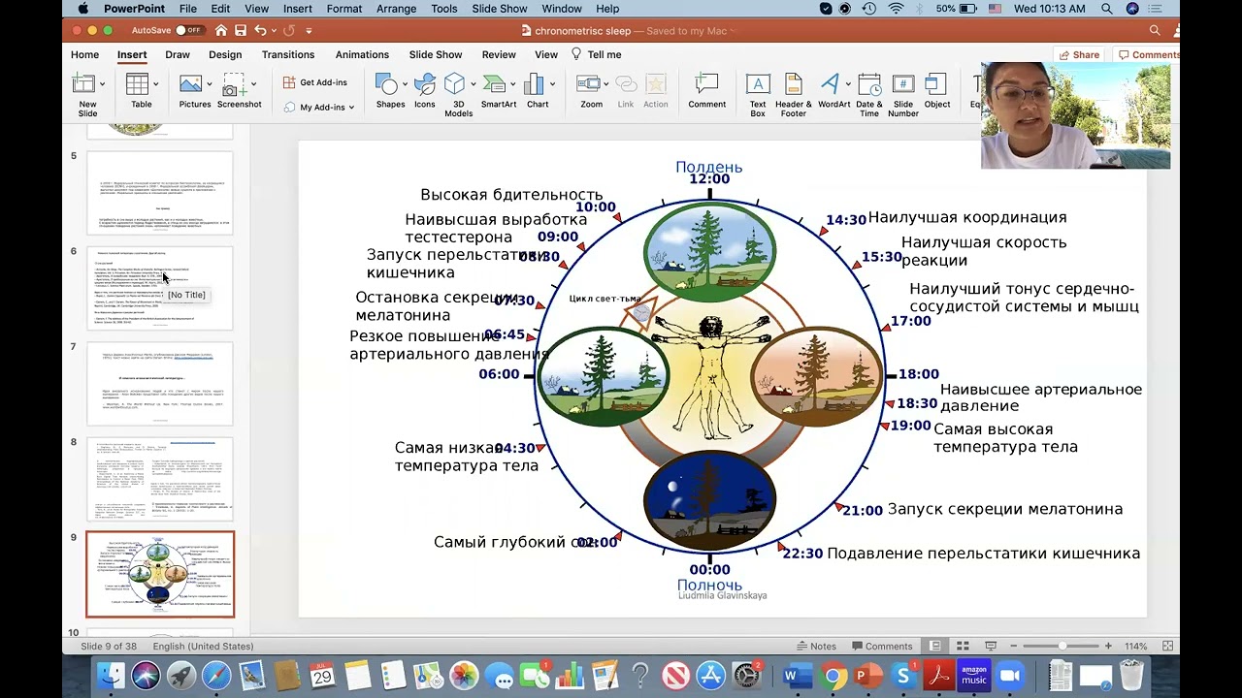Open the Tell me search box
Viewport: 1242px width, 698px height.
click(597, 55)
